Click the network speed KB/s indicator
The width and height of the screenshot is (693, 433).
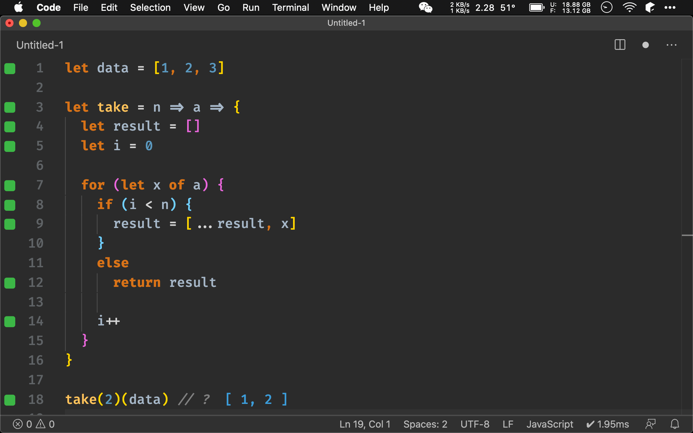[460, 7]
